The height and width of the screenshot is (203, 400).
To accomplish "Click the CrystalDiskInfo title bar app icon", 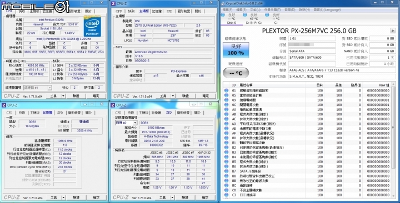I will [223, 3].
